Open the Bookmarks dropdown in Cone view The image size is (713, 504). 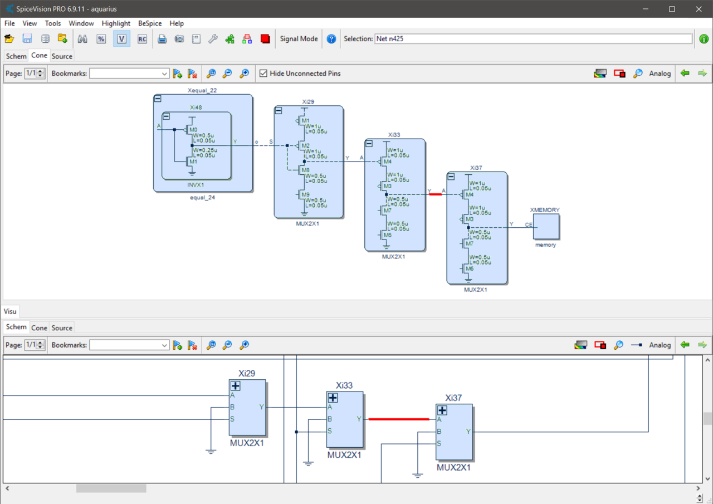164,74
